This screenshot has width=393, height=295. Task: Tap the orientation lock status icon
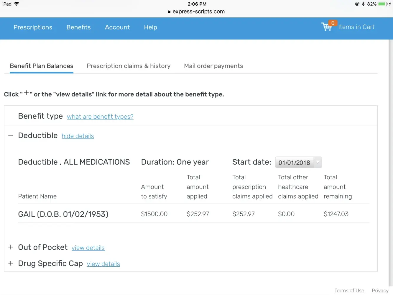point(357,4)
